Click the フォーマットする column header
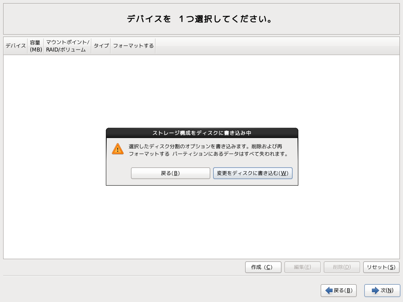 [133, 46]
